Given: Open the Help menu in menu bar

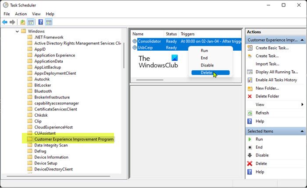Looking at the screenshot, I should coord(50,14).
